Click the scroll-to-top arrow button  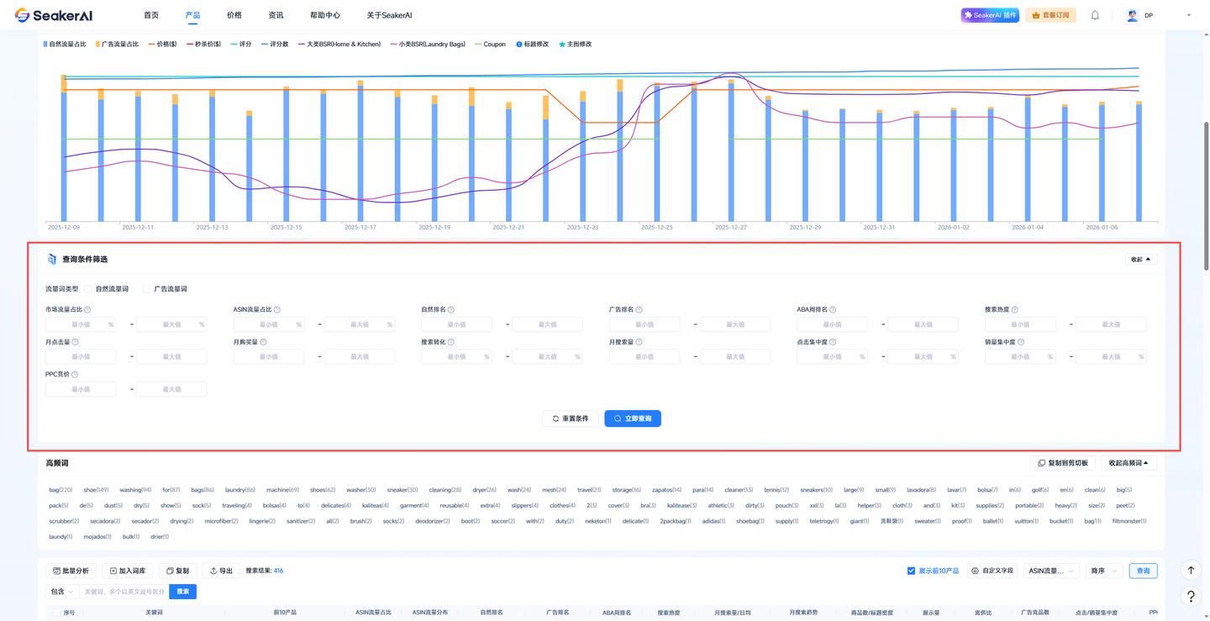tap(1191, 571)
